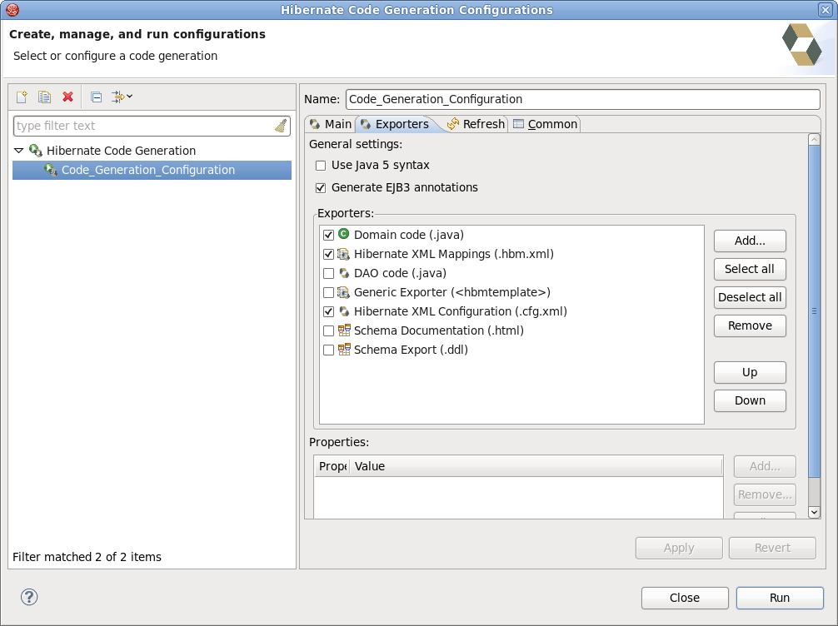Run the code generation configuration
This screenshot has height=626, width=838.
click(779, 598)
